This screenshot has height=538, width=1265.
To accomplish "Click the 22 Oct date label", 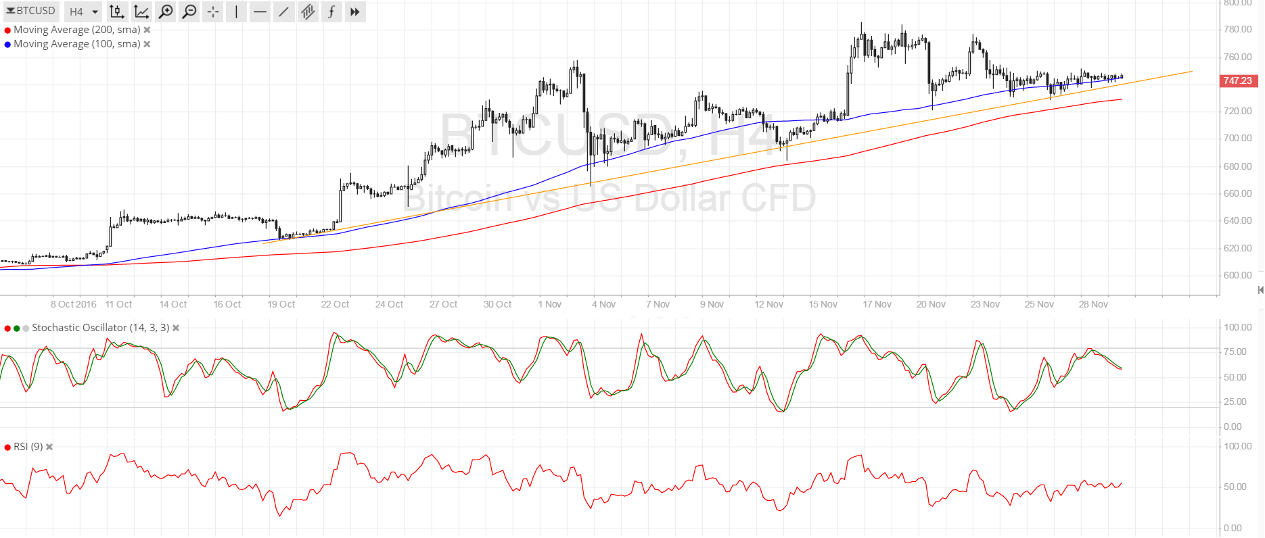I will pos(336,304).
